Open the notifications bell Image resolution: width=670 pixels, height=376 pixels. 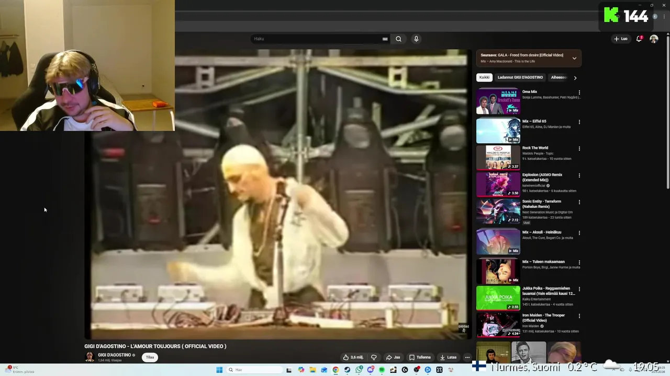point(639,39)
